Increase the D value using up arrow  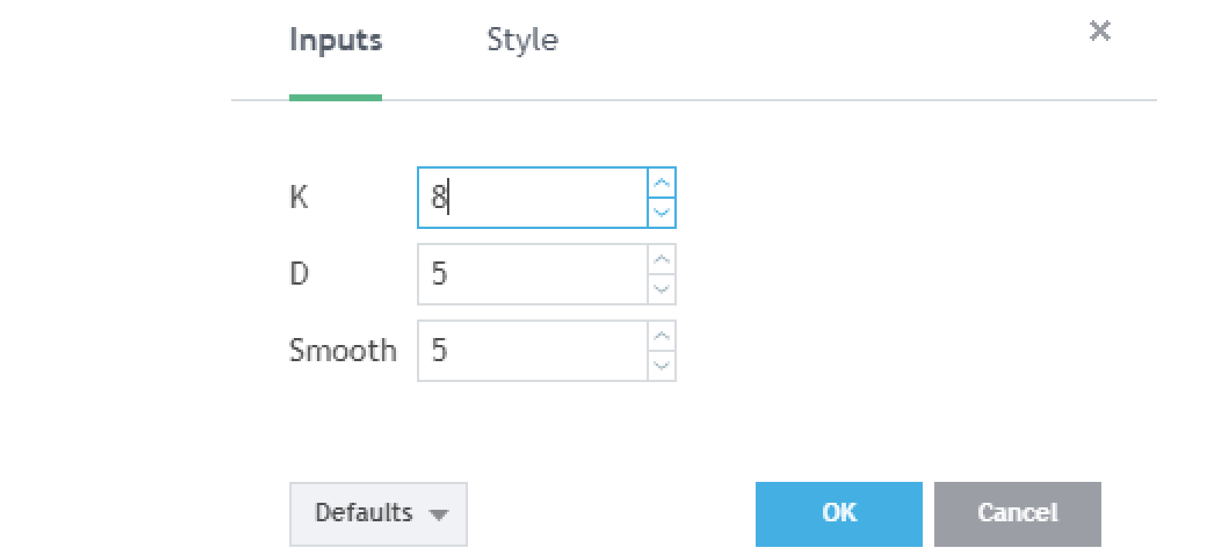(662, 260)
